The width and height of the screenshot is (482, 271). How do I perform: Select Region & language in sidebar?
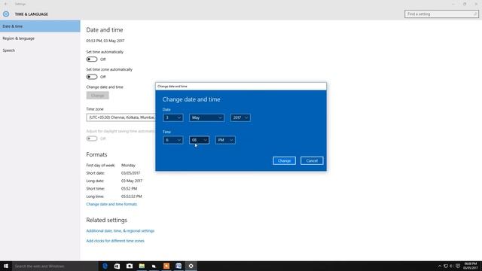point(40,38)
